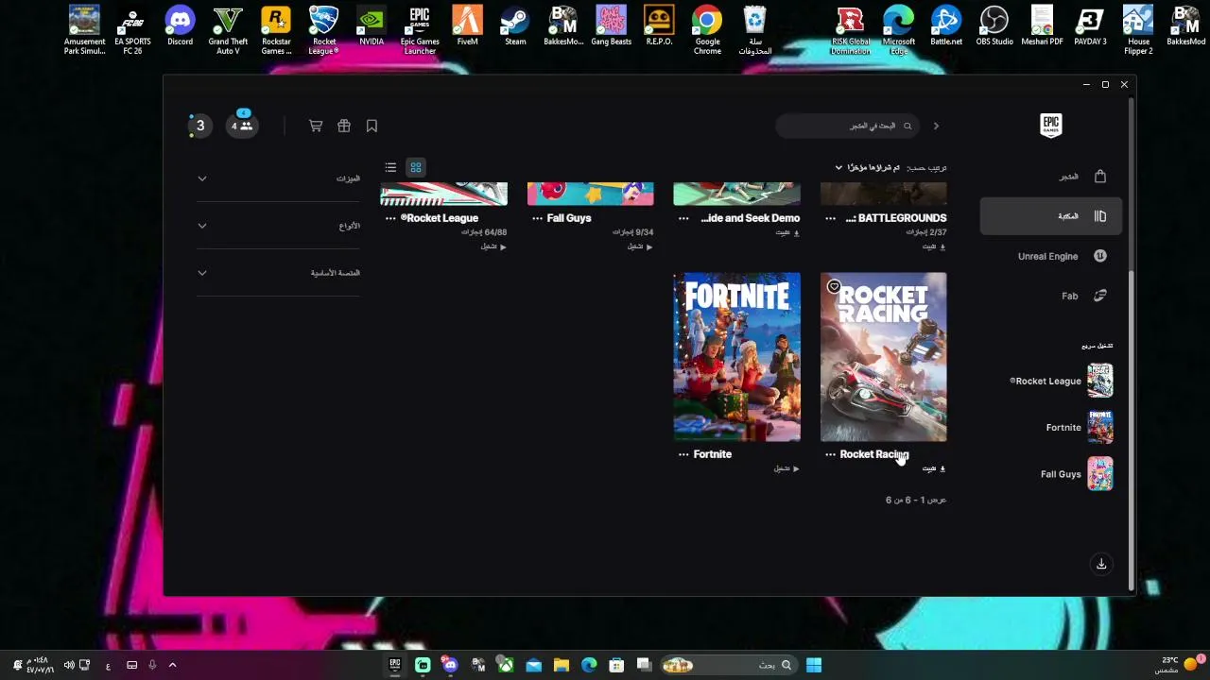The image size is (1210, 680).
Task: Click the Fortnite cover art
Action: pyautogui.click(x=736, y=357)
